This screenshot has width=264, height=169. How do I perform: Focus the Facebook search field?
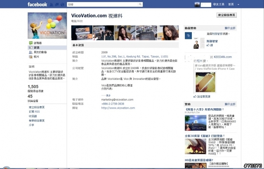click(102, 5)
